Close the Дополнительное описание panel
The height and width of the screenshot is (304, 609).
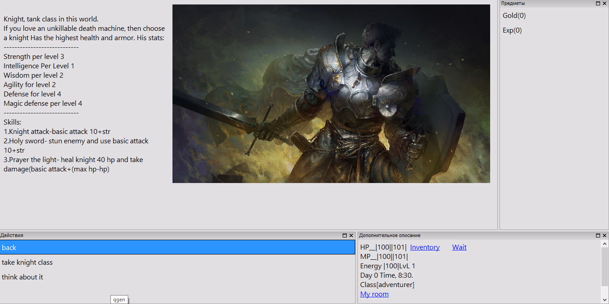(x=605, y=235)
